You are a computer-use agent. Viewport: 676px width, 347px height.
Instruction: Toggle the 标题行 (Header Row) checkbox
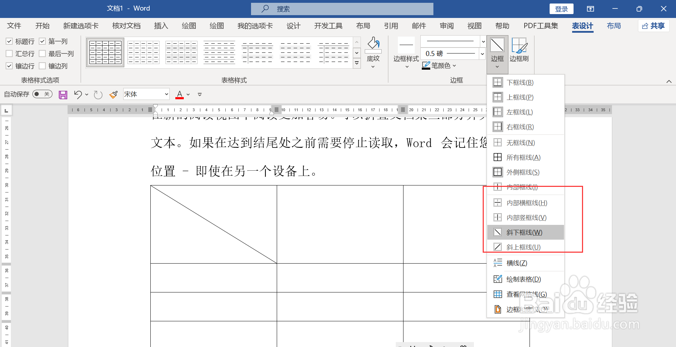point(9,41)
